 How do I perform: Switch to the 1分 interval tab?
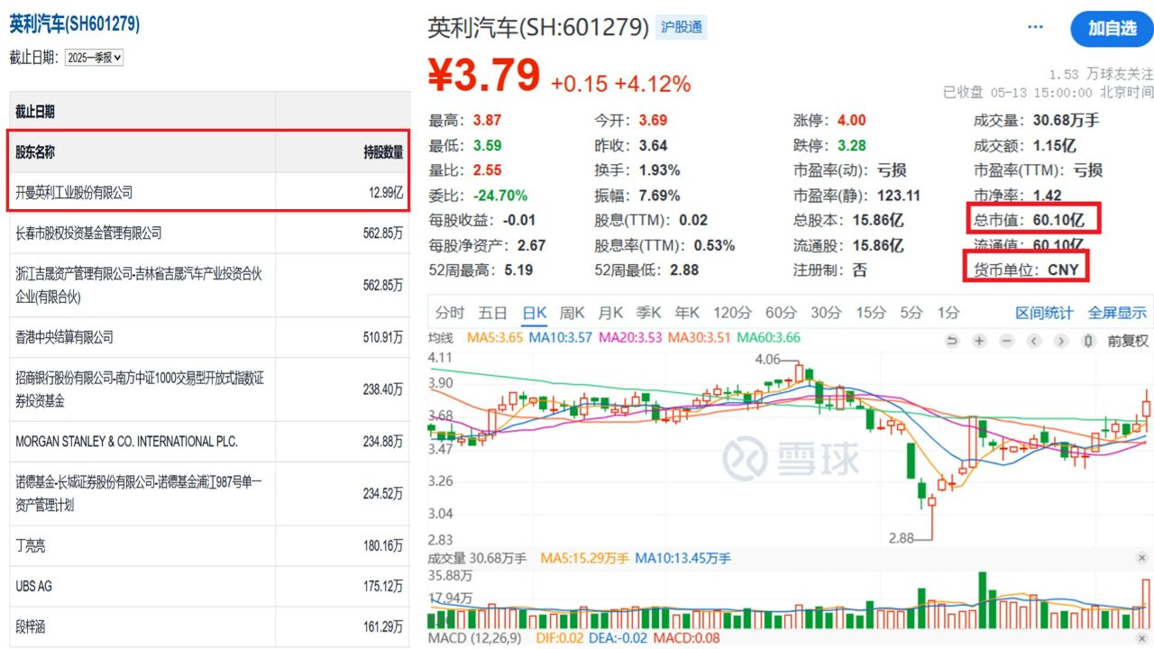pos(948,313)
